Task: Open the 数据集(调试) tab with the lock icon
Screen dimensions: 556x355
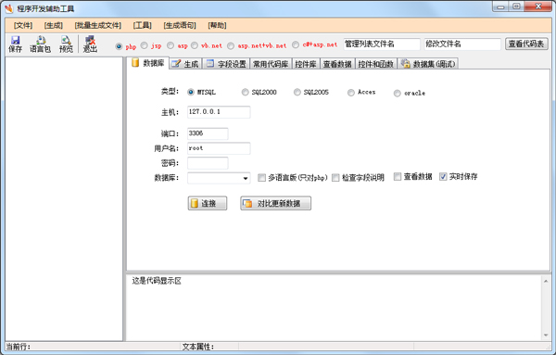Action: [428, 64]
